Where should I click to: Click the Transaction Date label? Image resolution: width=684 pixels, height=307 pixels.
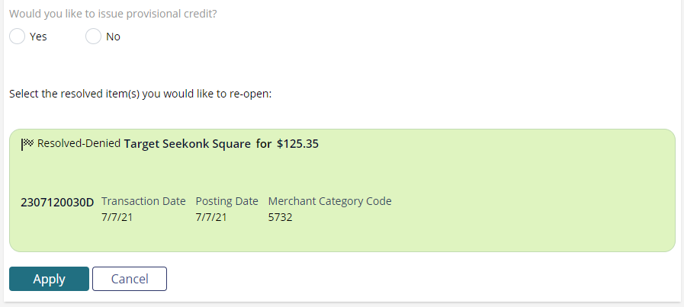click(143, 201)
